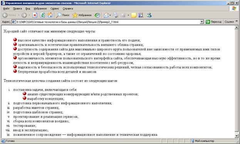Open Favorites (Избранное) star button
The image size is (240, 144).
[x=82, y=15]
